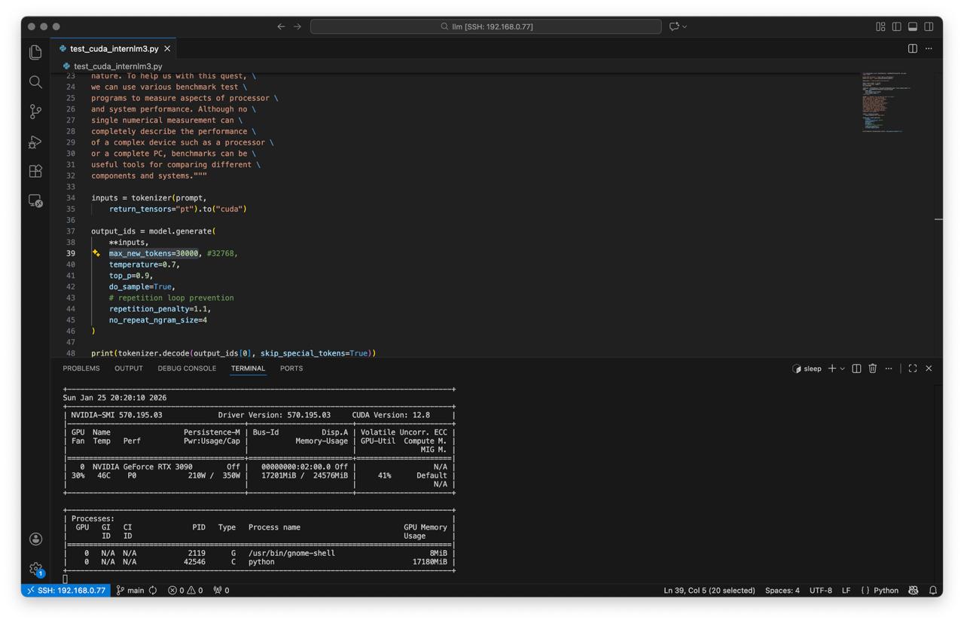Image resolution: width=964 pixels, height=623 pixels.
Task: Click the lightbulb sparkle icon on line 39
Action: click(x=96, y=254)
